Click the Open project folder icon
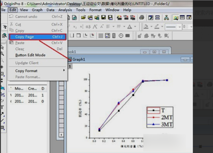213x153 pixels. (x=83, y=17)
